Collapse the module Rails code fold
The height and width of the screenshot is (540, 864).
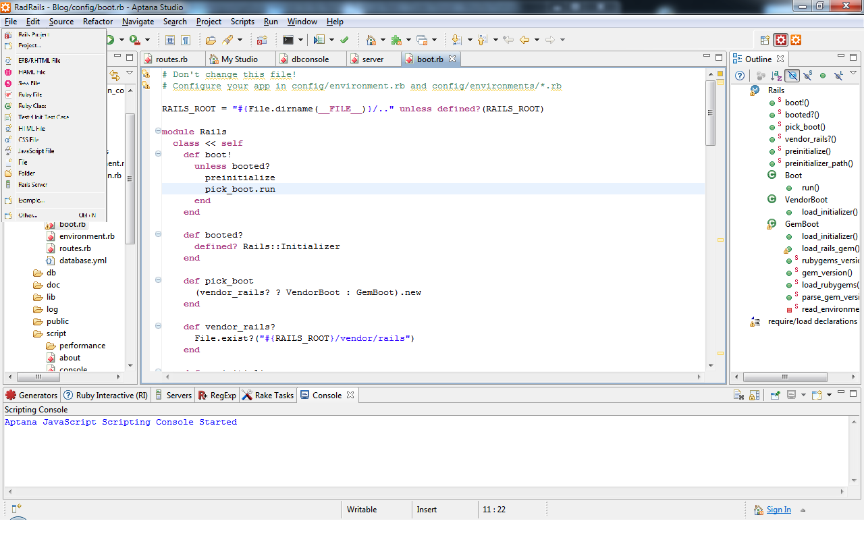pyautogui.click(x=158, y=132)
